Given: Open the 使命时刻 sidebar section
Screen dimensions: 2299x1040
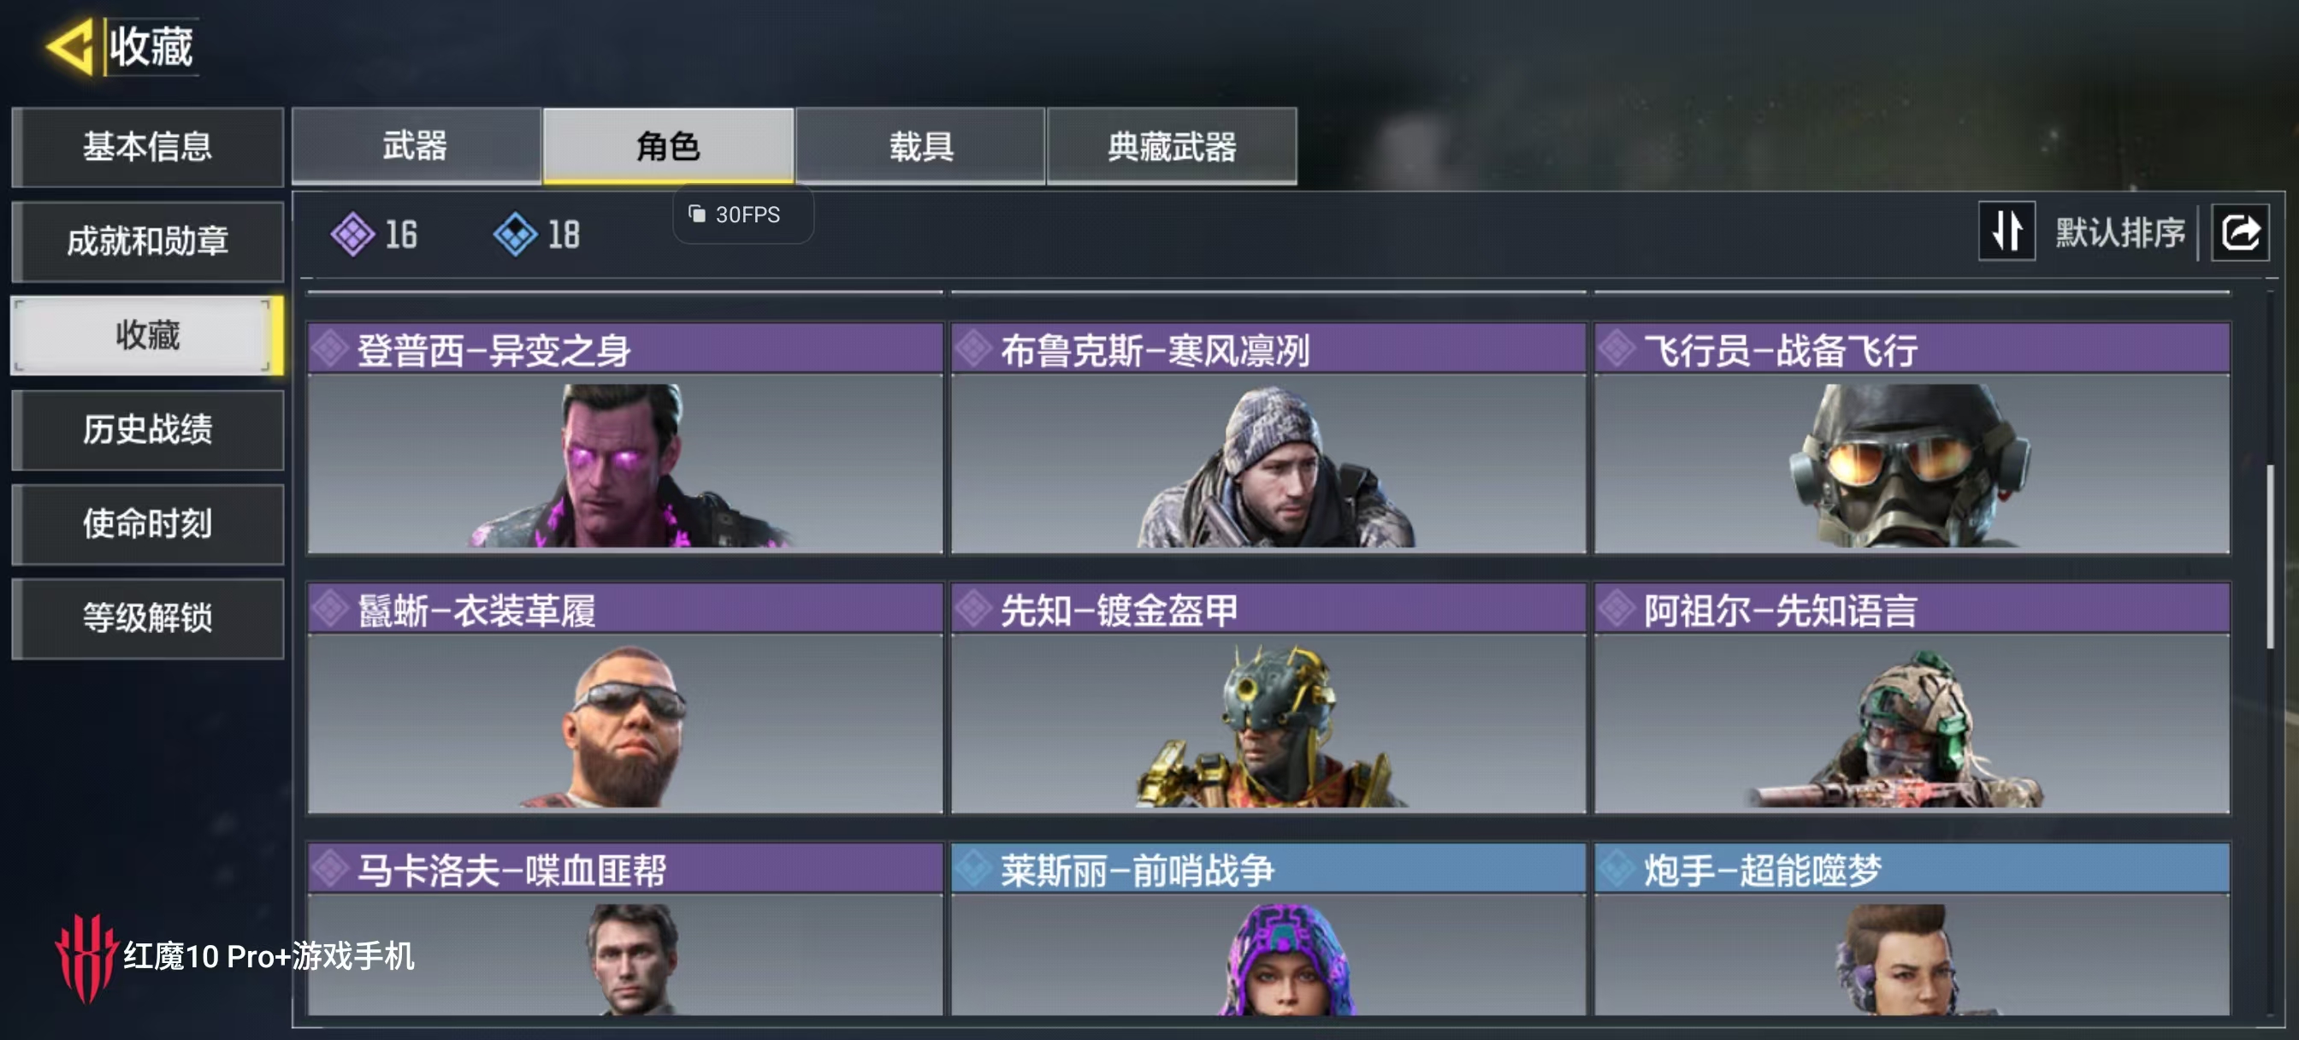Looking at the screenshot, I should pos(148,524).
